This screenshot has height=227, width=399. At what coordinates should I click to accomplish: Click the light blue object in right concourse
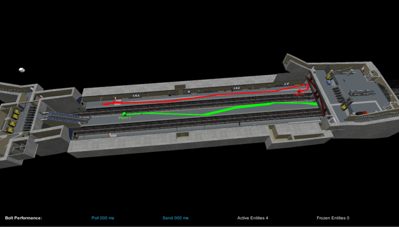pyautogui.click(x=330, y=82)
